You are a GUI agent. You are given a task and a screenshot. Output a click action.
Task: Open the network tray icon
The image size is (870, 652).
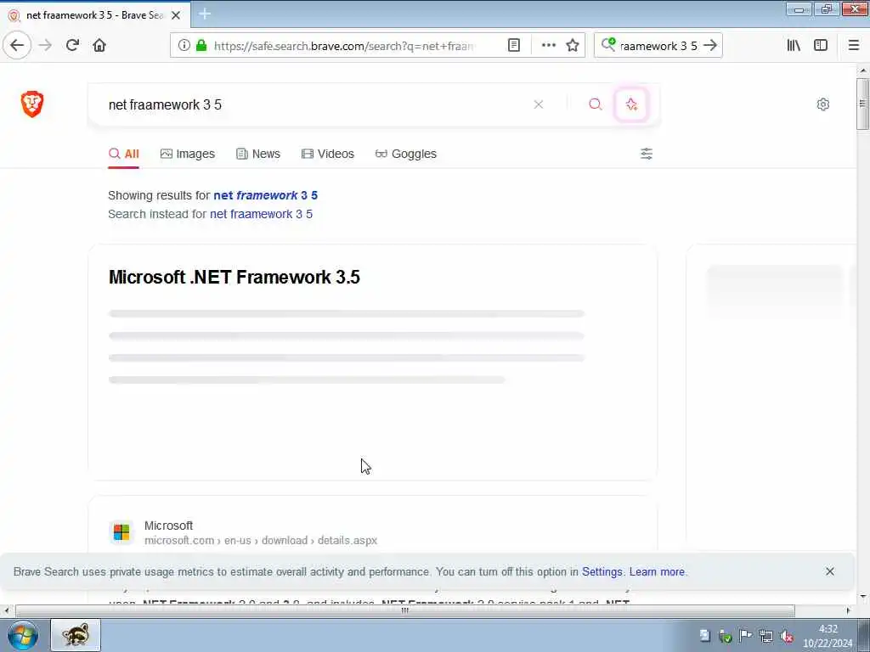[766, 636]
